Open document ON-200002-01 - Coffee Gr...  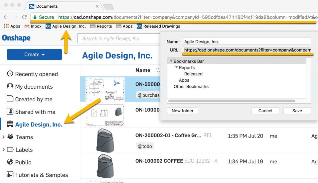point(168,136)
